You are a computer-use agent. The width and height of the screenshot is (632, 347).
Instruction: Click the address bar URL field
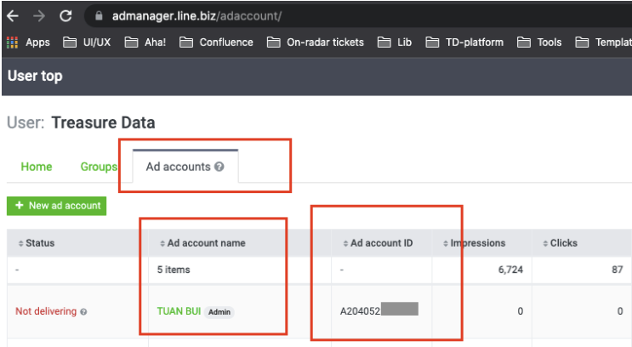340,16
